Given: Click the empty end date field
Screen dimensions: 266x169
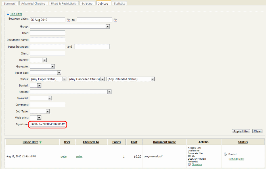Looking at the screenshot, I should (x=95, y=20).
